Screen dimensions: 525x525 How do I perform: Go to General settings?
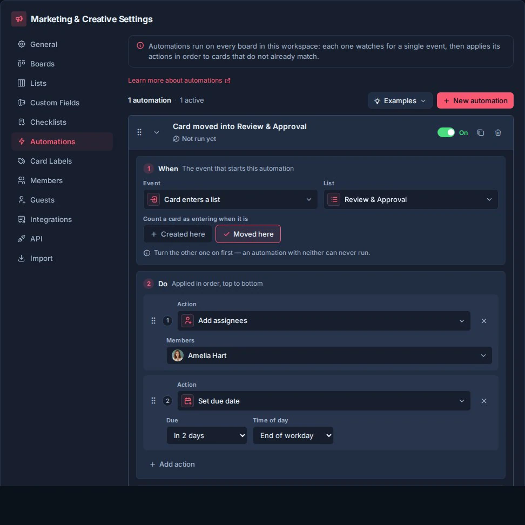[x=62, y=44]
